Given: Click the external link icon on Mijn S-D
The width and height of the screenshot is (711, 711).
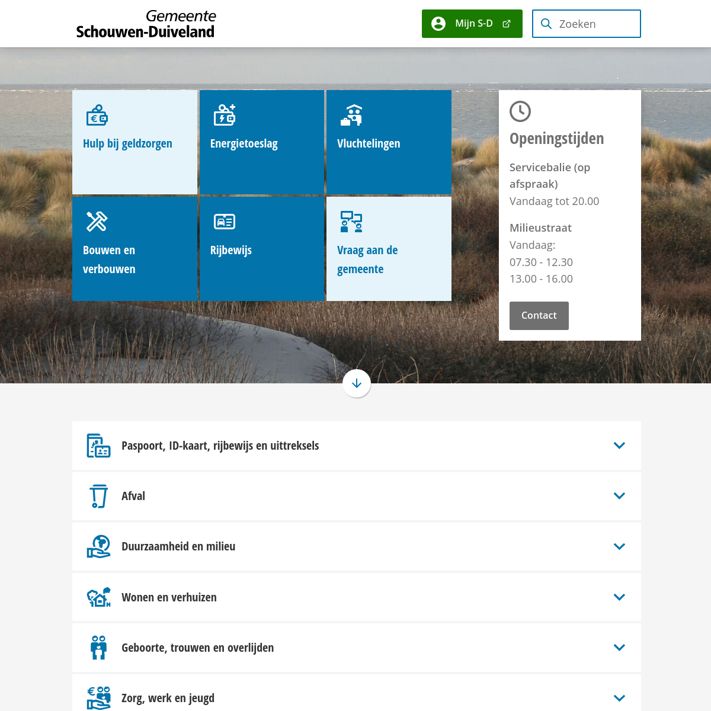Looking at the screenshot, I should [x=507, y=24].
